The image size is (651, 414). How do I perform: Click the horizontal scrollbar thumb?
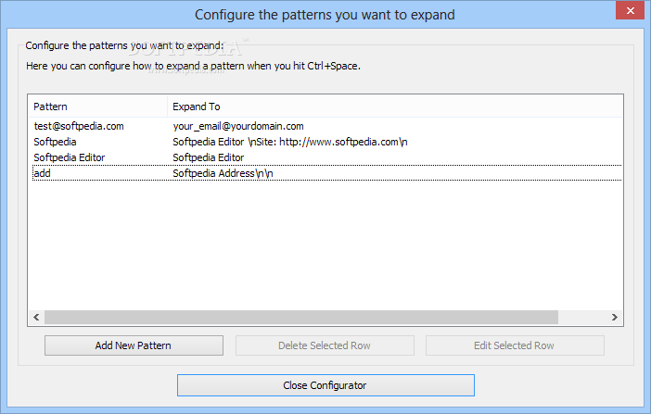click(301, 318)
